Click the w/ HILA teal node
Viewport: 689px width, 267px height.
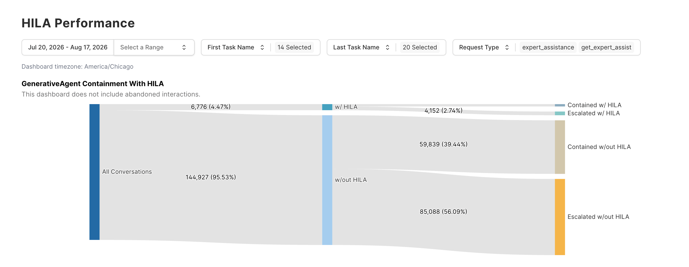tap(327, 107)
